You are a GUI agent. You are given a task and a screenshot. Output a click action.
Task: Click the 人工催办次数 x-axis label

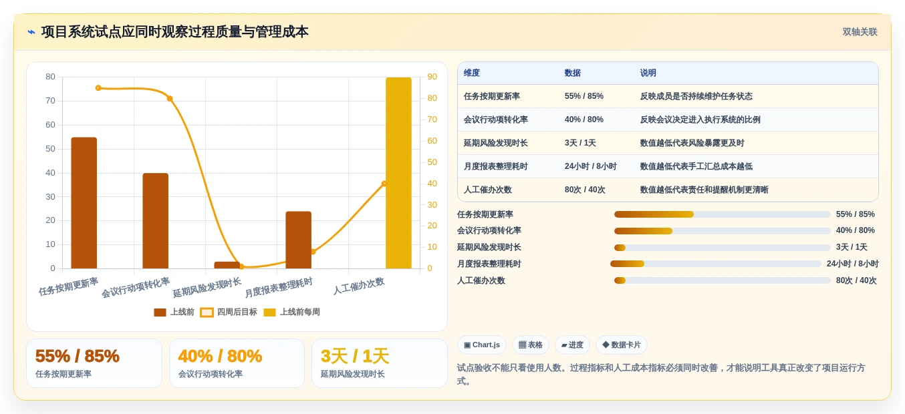(x=359, y=286)
